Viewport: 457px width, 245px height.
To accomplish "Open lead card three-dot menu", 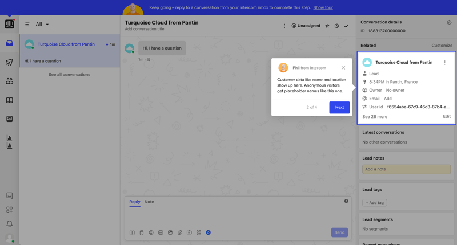I will coord(445,63).
